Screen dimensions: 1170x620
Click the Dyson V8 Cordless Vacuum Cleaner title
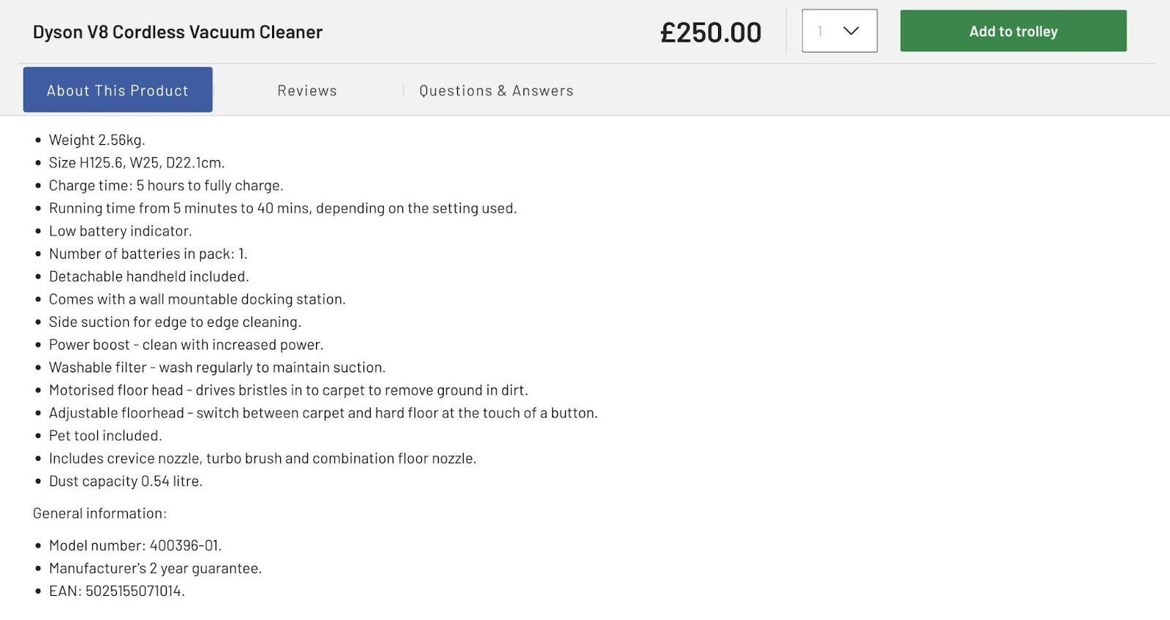click(177, 31)
